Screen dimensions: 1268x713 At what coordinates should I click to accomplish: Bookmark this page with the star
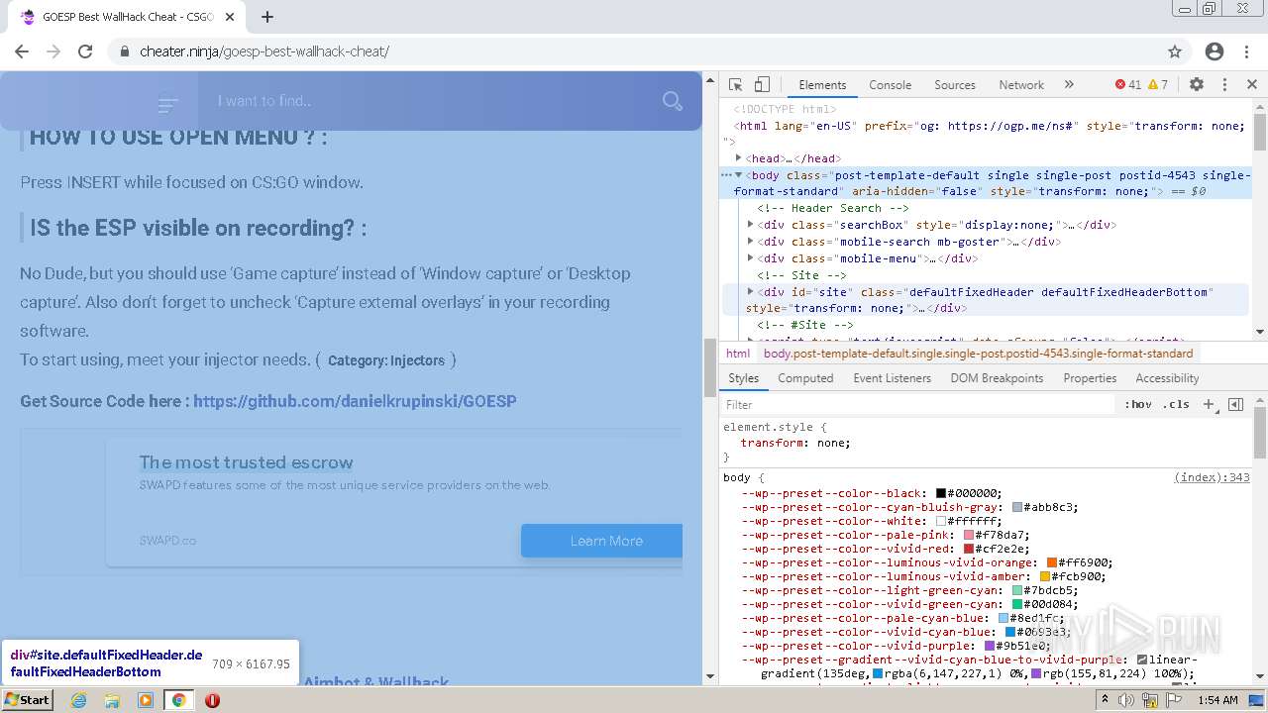tap(1175, 51)
